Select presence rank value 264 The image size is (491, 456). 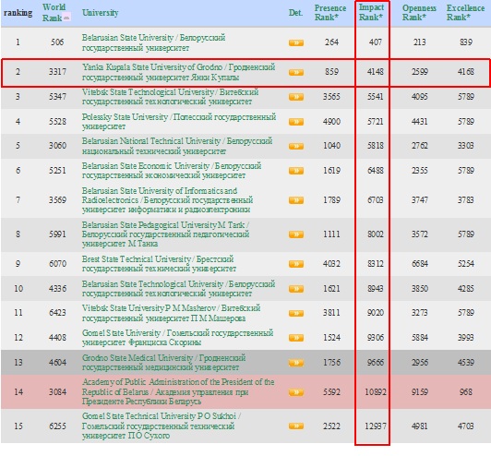(331, 42)
